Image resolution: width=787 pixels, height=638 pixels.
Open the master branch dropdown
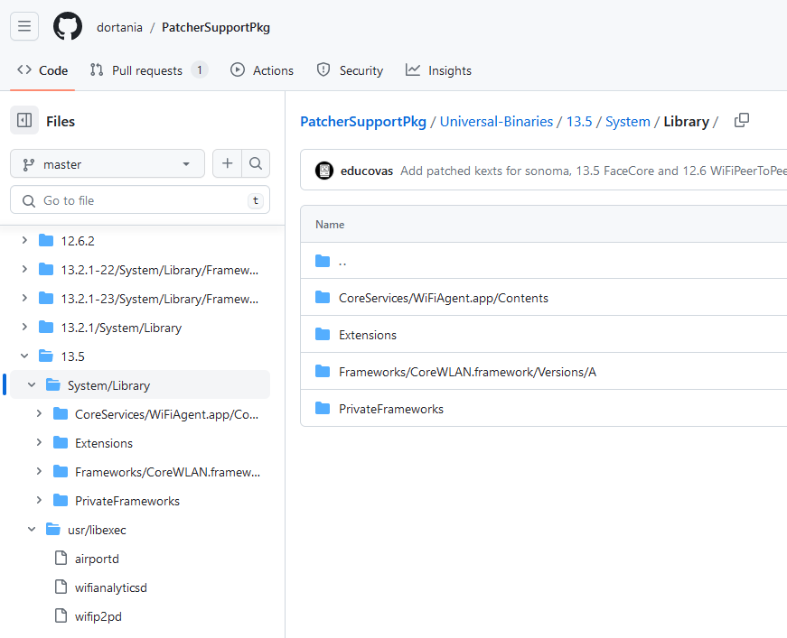click(x=108, y=164)
